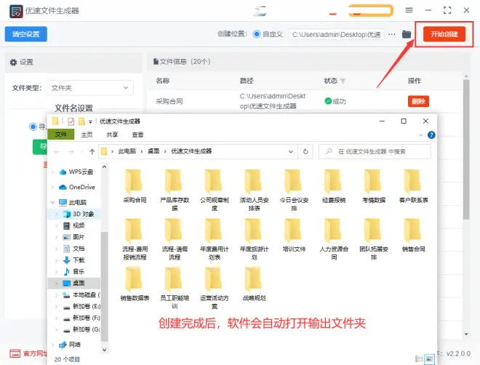
Task: Open the 文件类型 dropdown showing 文件夹
Action: 90,88
